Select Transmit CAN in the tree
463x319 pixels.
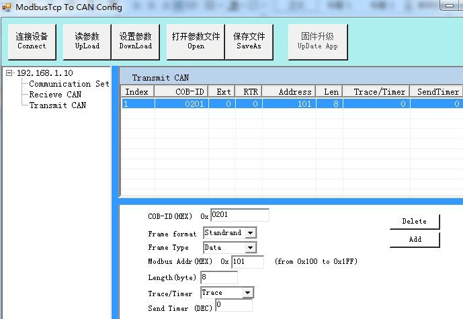tap(57, 105)
